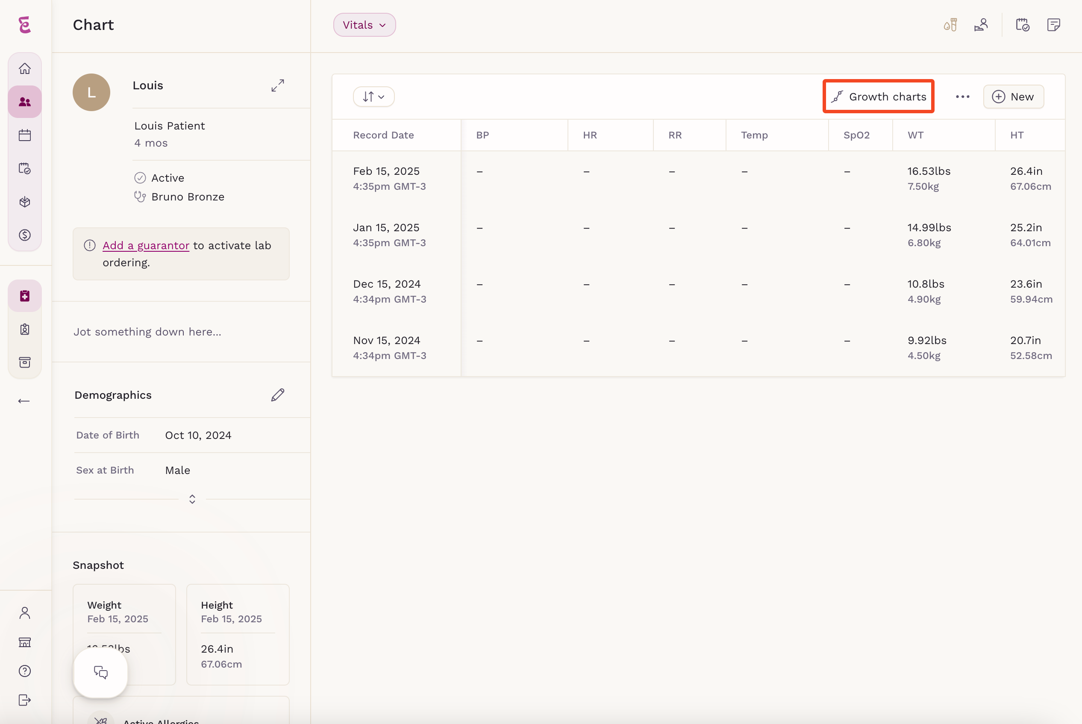Click the Growth charts button
The image size is (1082, 724).
coord(879,97)
